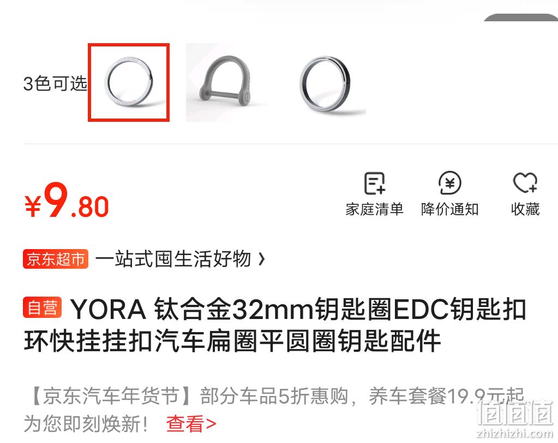Choose the gray D-shaped shackle variant
Image resolution: width=558 pixels, height=443 pixels.
(x=227, y=82)
